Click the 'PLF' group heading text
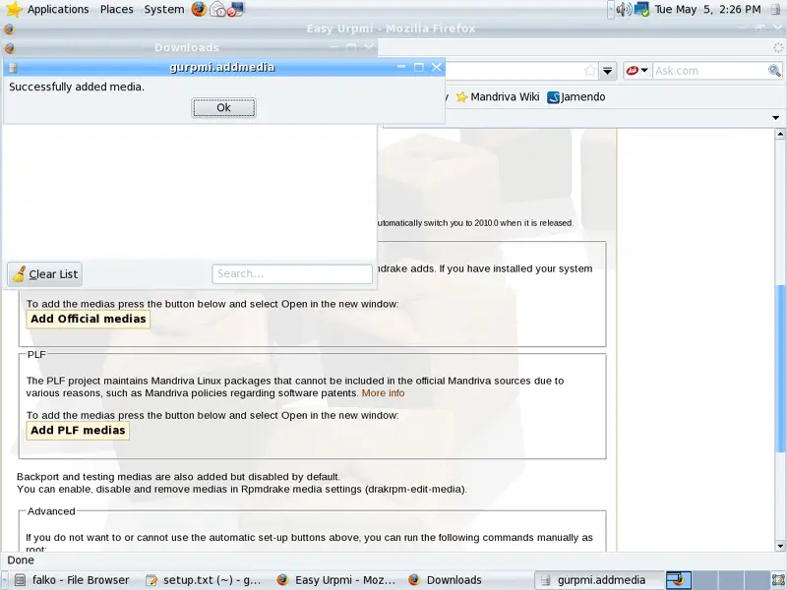 coord(36,355)
